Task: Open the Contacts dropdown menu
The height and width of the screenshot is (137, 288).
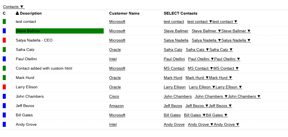Action: click(13, 7)
